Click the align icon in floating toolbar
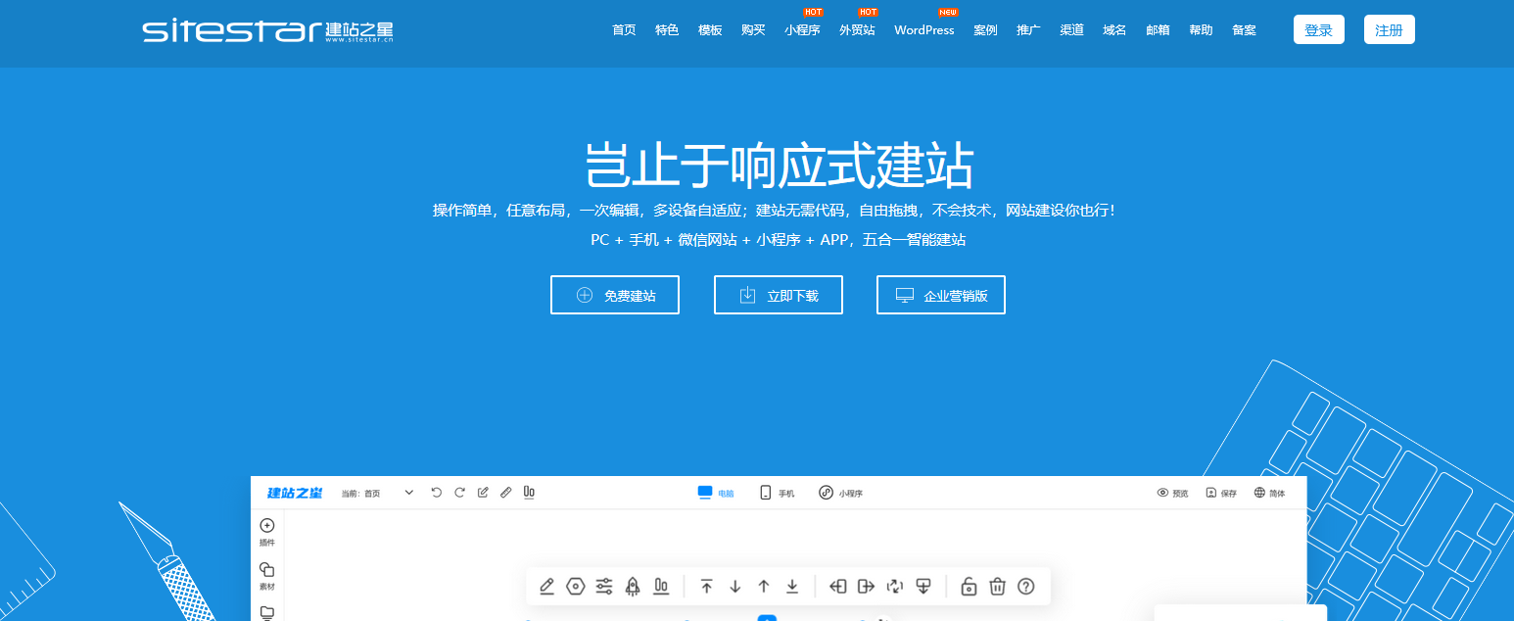Viewport: 1514px width, 621px height. [x=661, y=587]
